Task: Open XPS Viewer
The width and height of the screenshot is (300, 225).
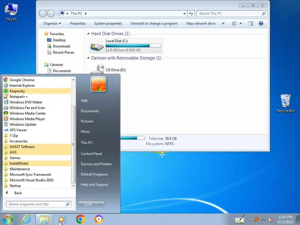Action: [37, 130]
